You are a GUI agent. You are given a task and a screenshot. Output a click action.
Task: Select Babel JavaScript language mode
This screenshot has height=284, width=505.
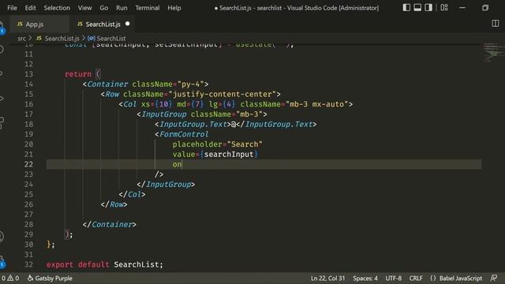point(461,278)
